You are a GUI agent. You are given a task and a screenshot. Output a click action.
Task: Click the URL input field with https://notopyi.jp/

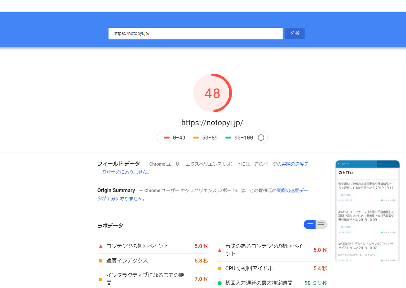pyautogui.click(x=195, y=34)
